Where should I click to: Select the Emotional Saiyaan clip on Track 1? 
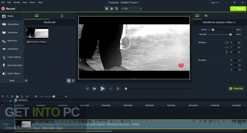131,124
